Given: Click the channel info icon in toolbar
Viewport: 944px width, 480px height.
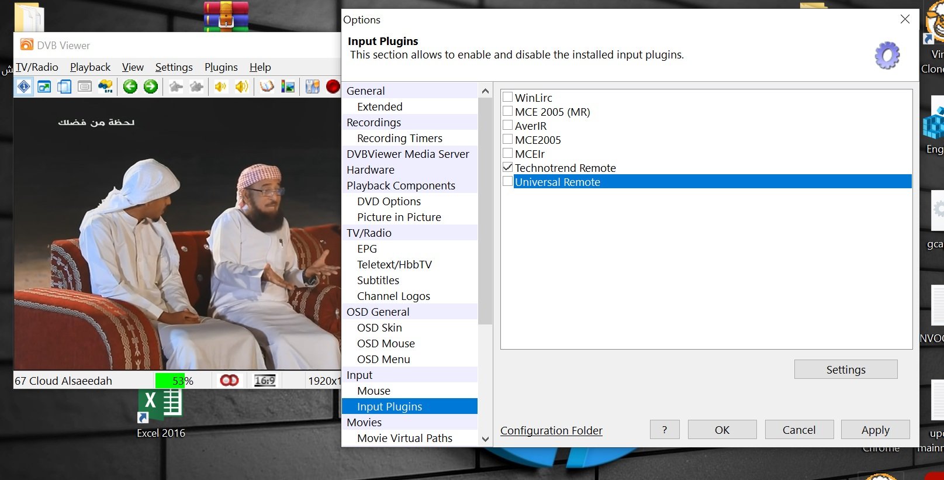Looking at the screenshot, I should coord(24,87).
